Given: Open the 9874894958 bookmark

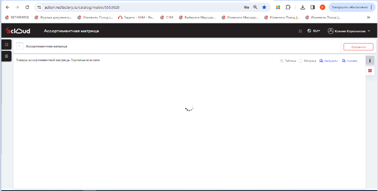Looking at the screenshot, I should [17, 17].
